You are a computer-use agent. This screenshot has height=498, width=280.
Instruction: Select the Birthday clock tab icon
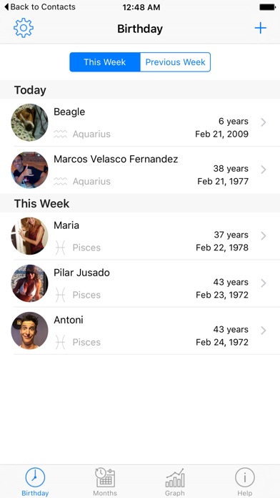35,477
